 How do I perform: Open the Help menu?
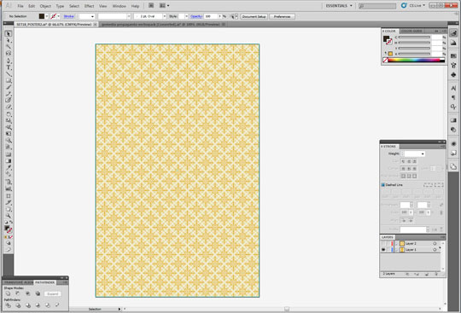coord(135,6)
